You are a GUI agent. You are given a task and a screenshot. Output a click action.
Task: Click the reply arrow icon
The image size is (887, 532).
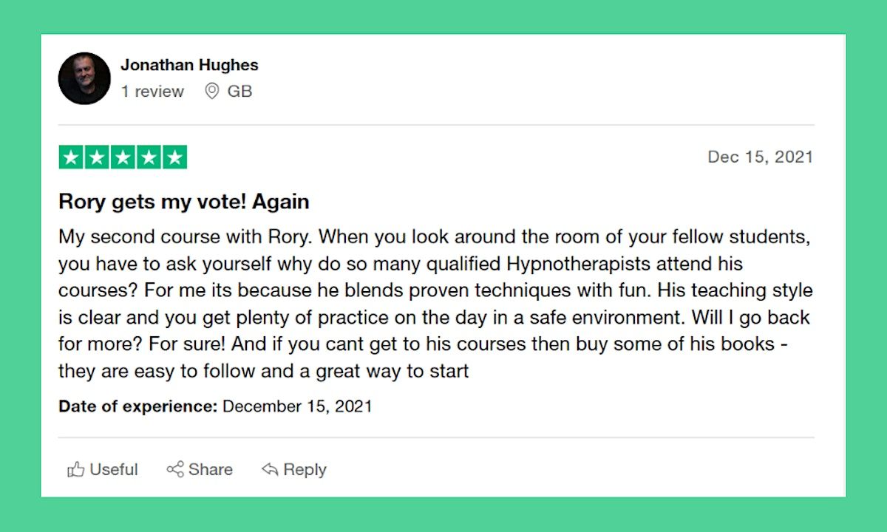coord(270,470)
